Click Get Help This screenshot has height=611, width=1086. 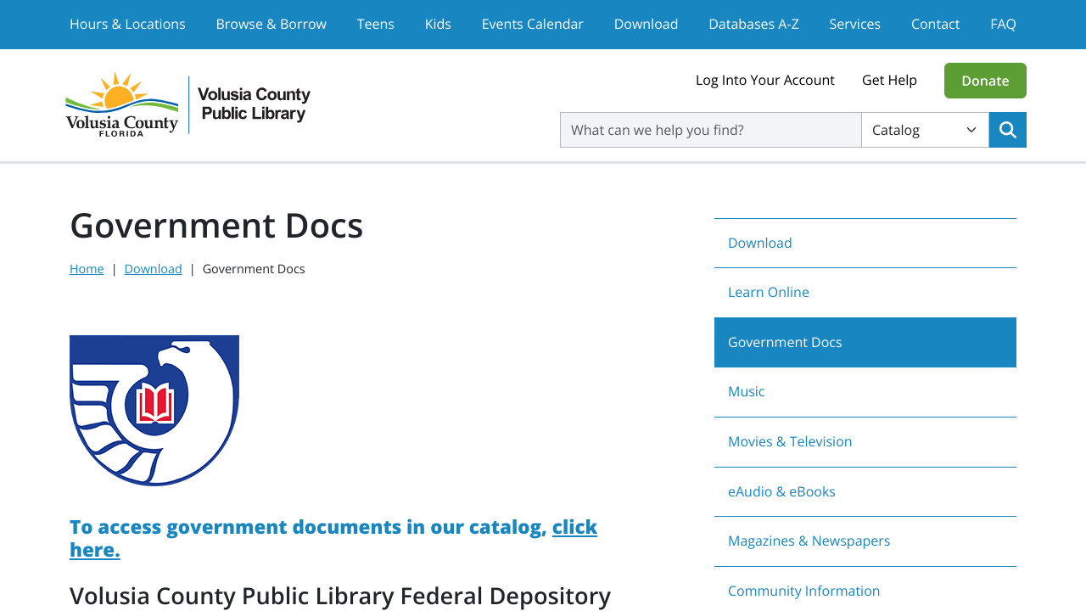(889, 79)
